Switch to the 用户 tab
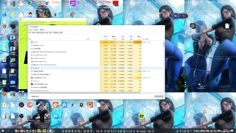 (x=51, y=33)
